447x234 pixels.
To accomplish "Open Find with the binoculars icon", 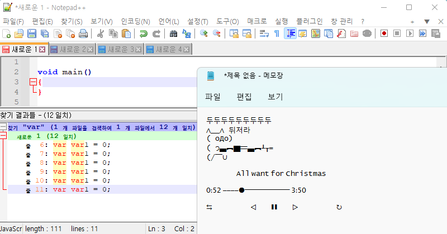I will click(x=173, y=34).
